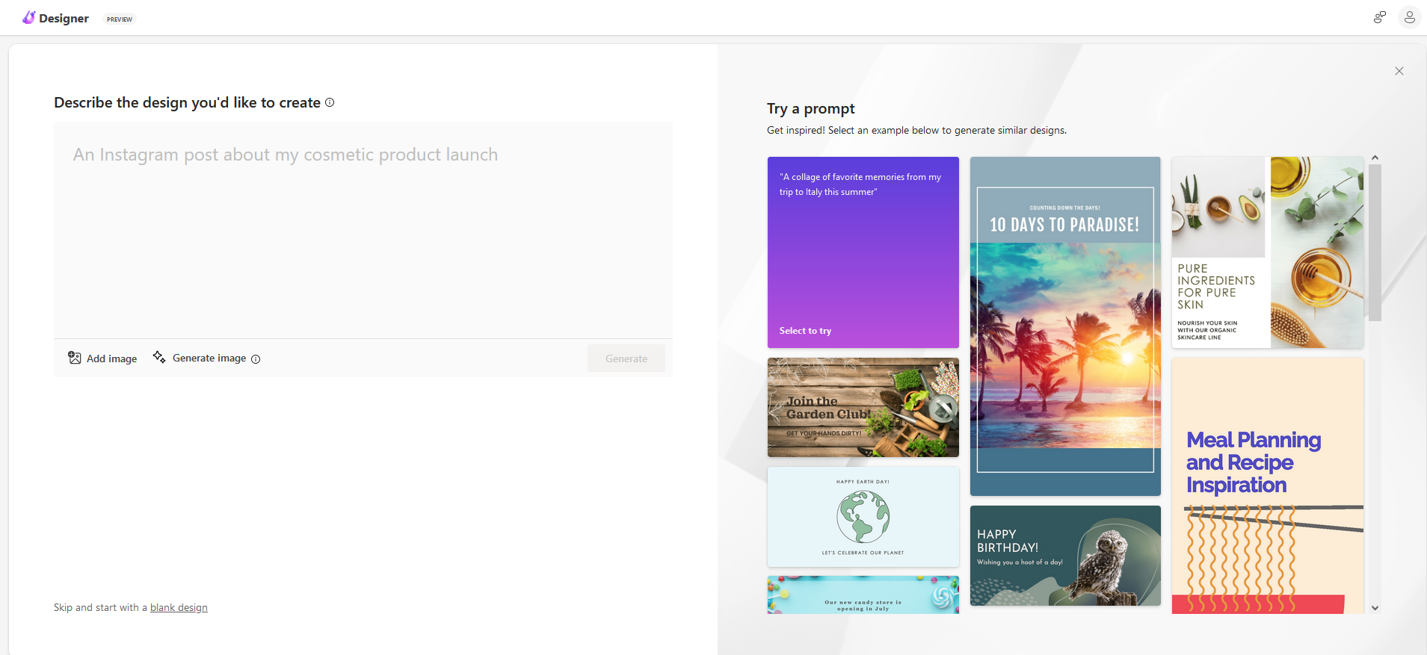
Task: Click the info icon next to Generate image
Action: click(256, 359)
